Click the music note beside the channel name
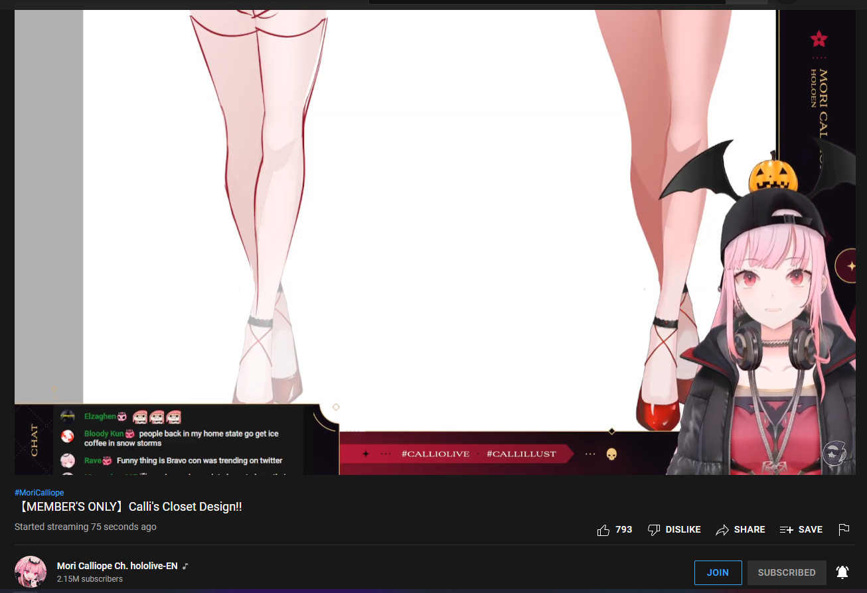 (186, 566)
